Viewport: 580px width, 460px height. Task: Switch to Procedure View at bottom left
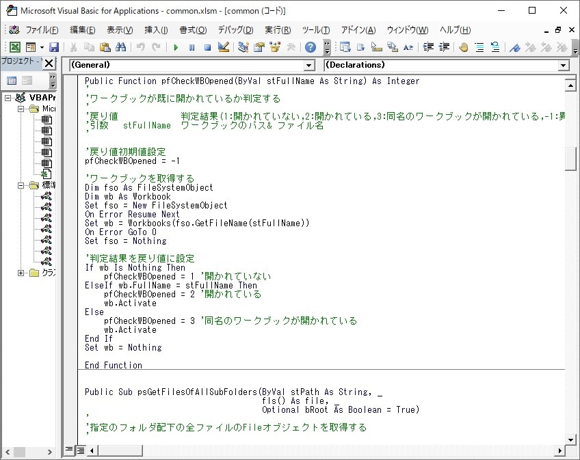tap(69, 450)
